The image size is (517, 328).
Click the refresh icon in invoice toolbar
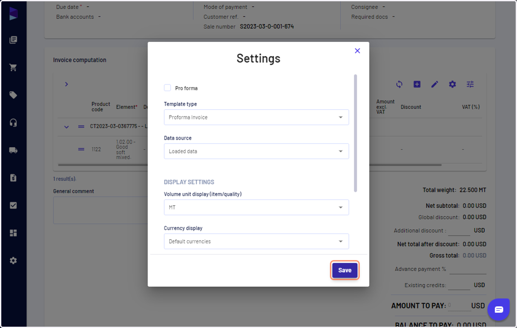pos(399,84)
